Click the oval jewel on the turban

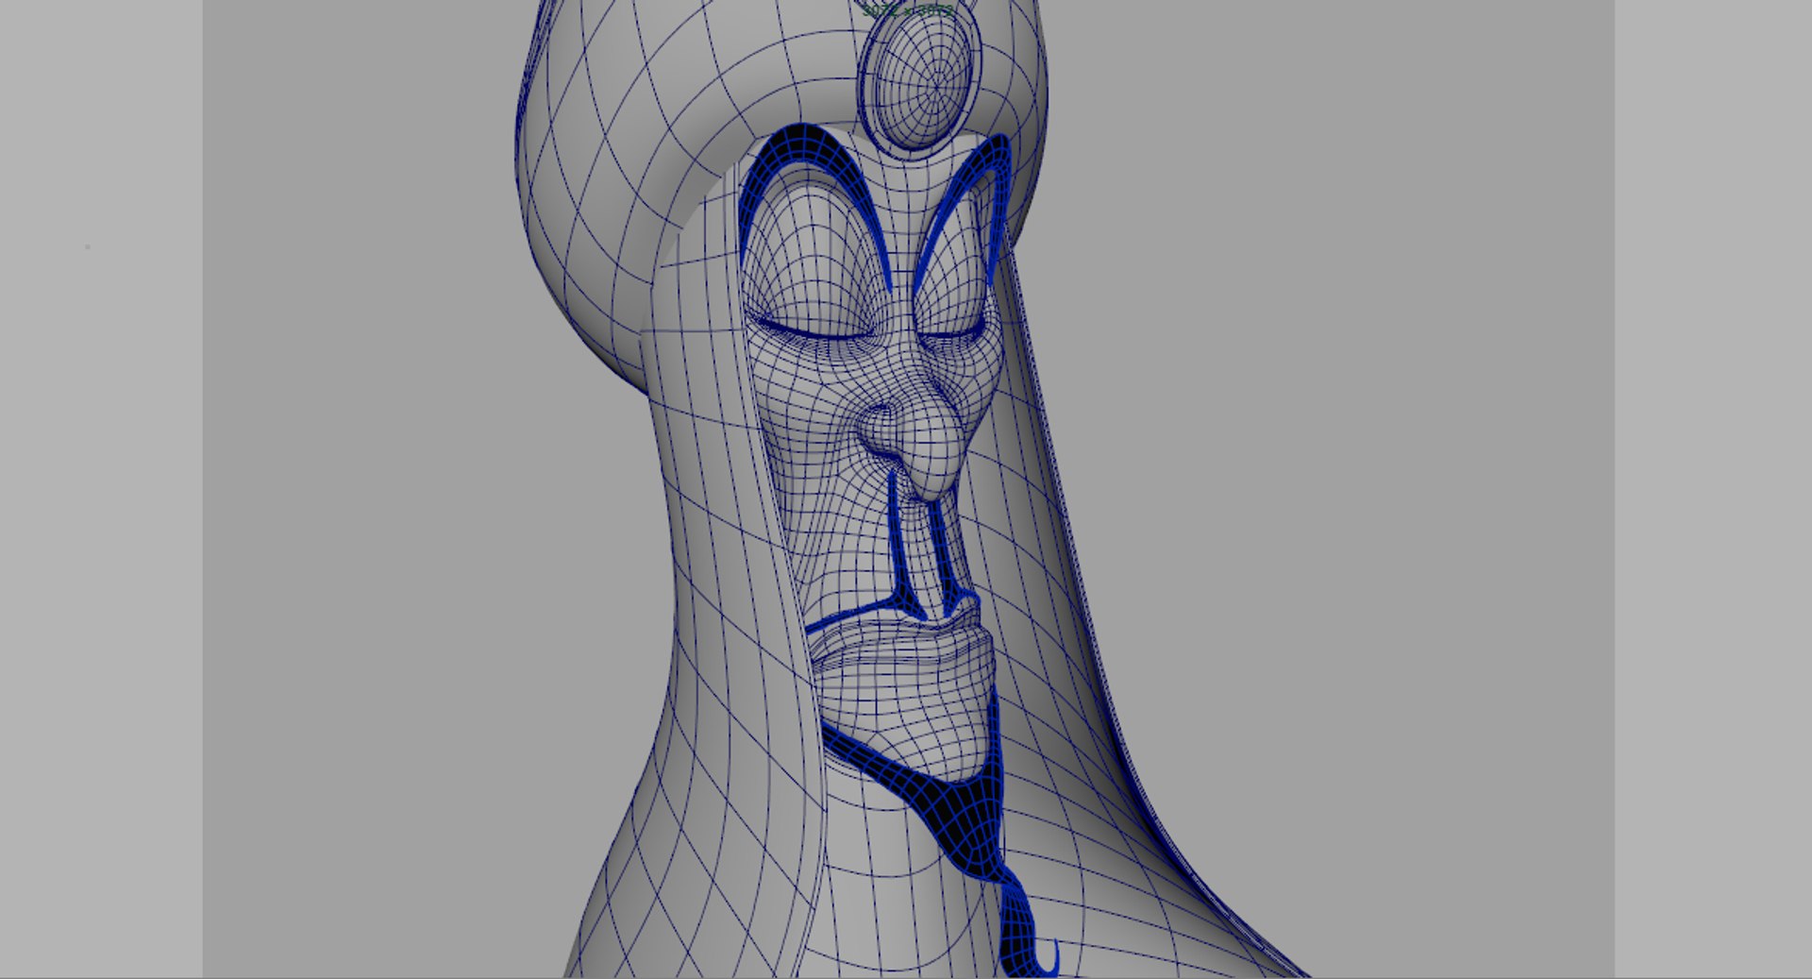(x=919, y=78)
